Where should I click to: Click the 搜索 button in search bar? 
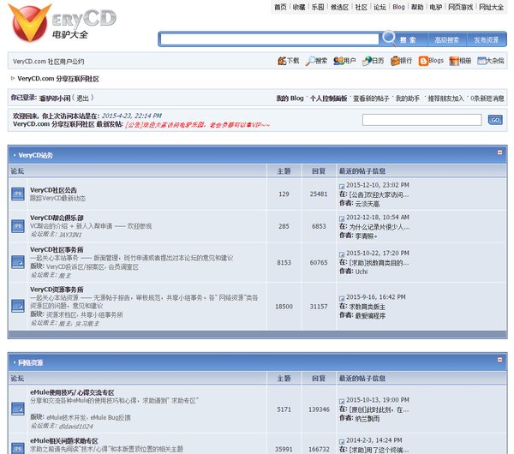point(408,39)
